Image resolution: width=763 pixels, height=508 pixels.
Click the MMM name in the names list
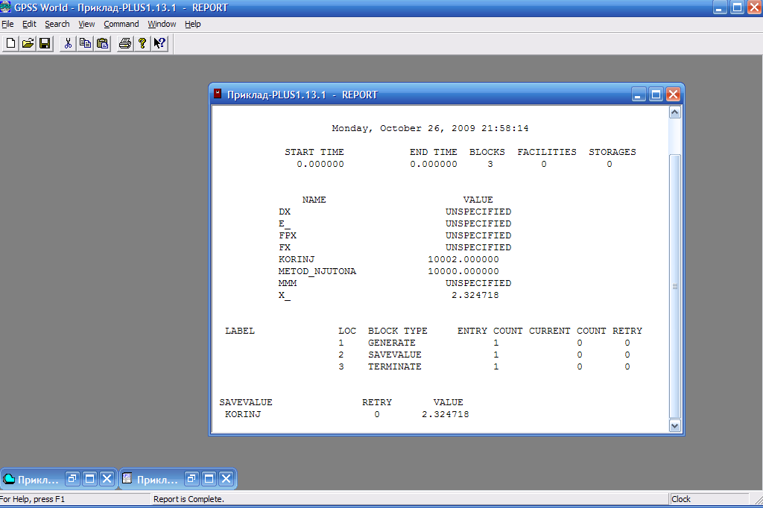pos(288,283)
